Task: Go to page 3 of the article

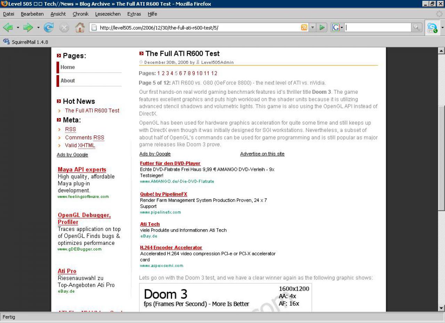Action: pyautogui.click(x=167, y=73)
